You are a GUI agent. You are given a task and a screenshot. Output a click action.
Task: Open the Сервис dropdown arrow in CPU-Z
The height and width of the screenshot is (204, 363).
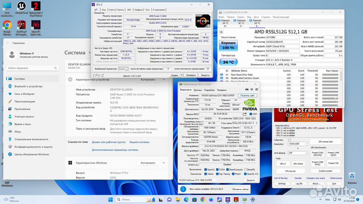pos(181,75)
